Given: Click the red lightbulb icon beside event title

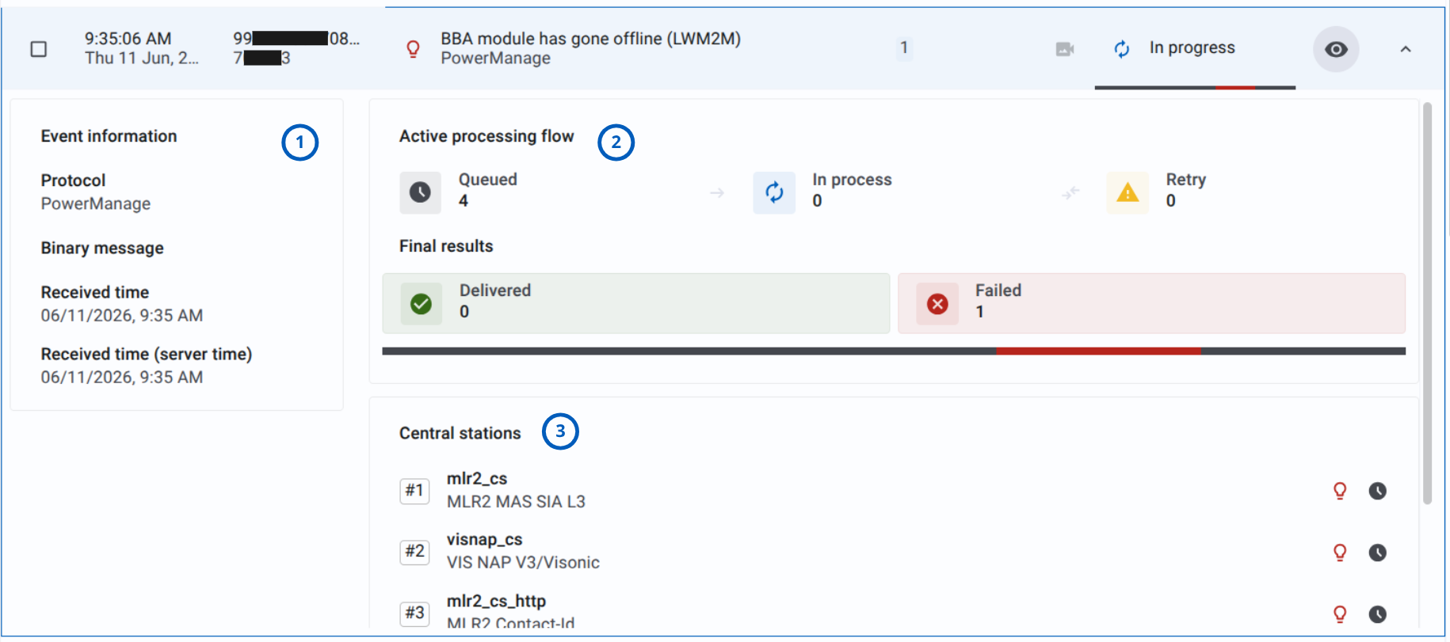Looking at the screenshot, I should click(413, 49).
